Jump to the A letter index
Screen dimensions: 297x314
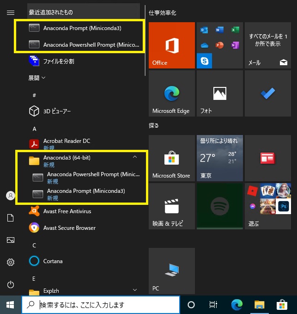pos(34,129)
